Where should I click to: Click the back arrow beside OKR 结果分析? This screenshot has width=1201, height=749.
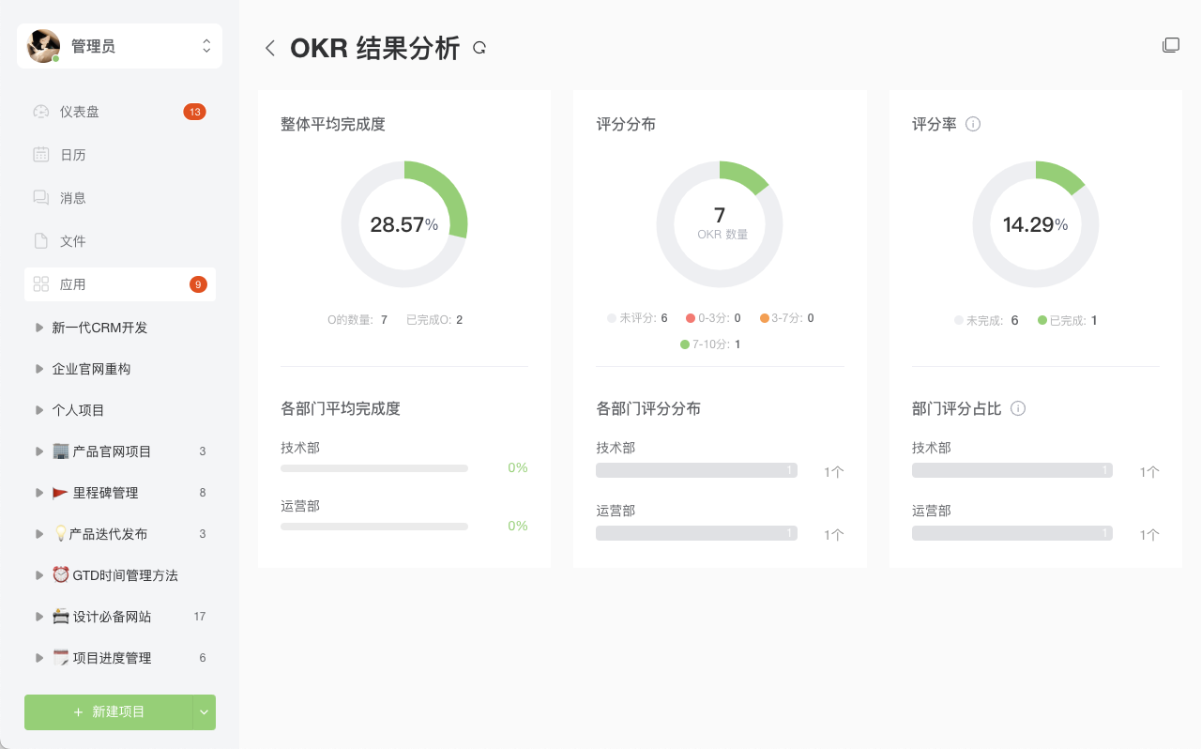[270, 48]
